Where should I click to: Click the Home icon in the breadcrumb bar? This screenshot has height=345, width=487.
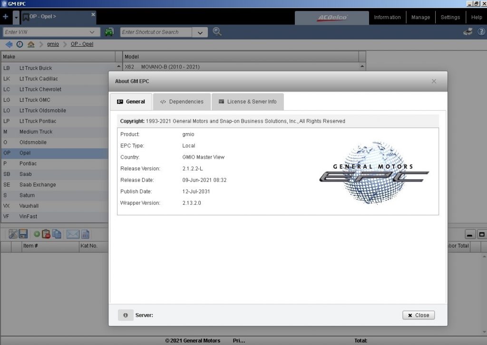pos(31,44)
